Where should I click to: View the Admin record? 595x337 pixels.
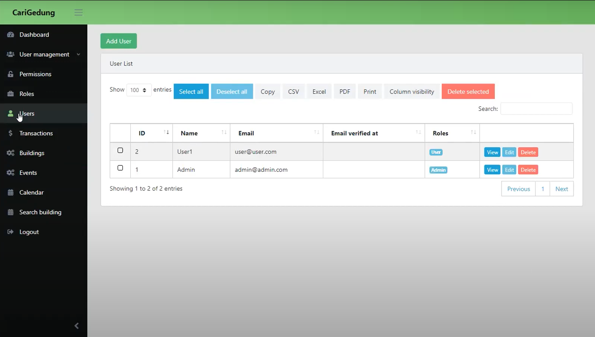tap(492, 170)
